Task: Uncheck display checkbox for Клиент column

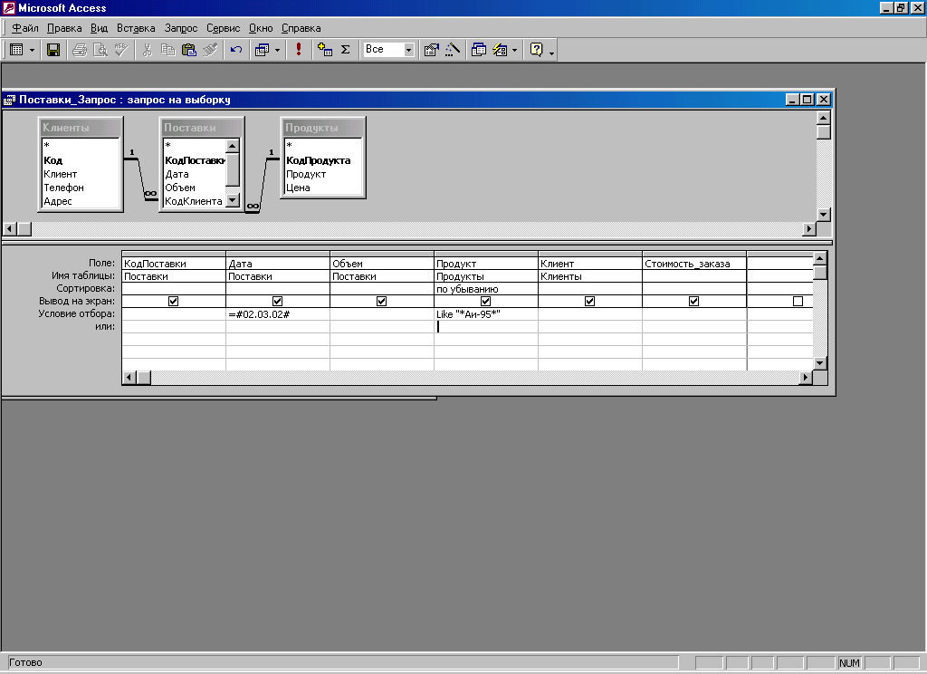Action: tap(589, 301)
